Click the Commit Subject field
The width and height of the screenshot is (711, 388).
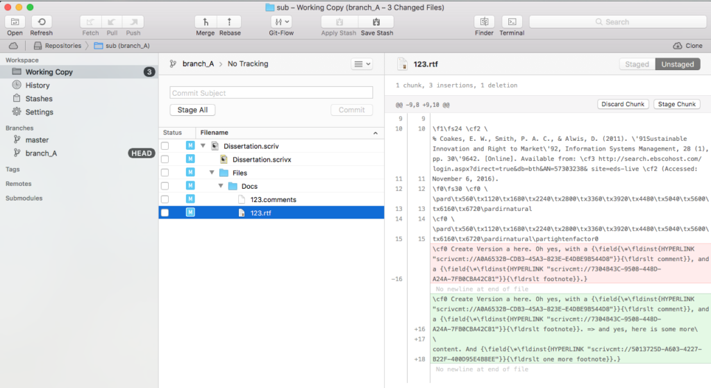point(271,93)
